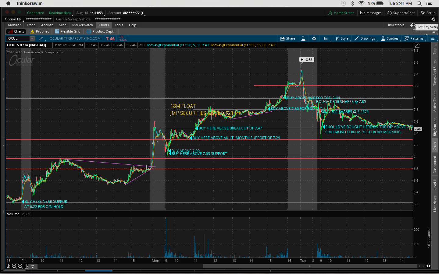Click the chart horizontal scrollbar thumb
Viewport: 439px width, 274px height.
point(310,266)
